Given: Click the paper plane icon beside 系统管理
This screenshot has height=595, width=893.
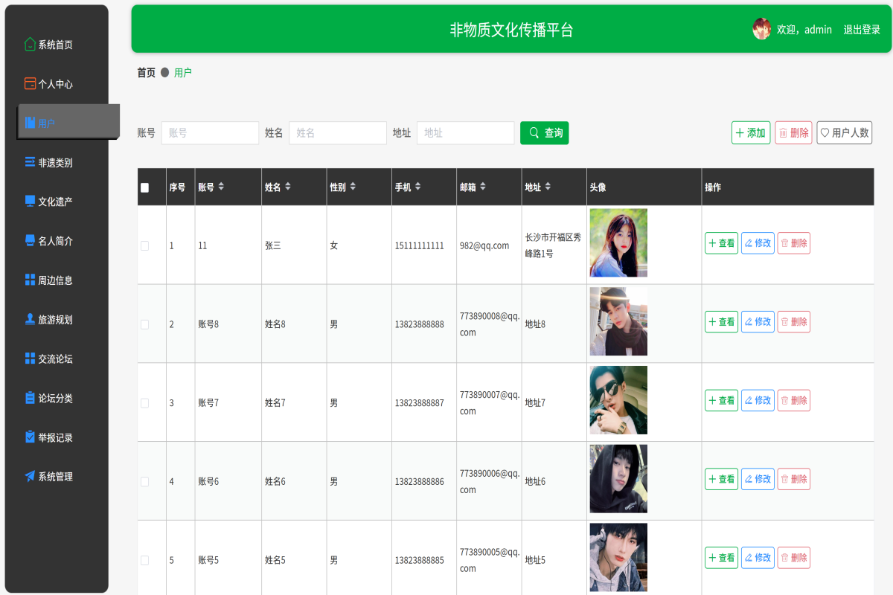Looking at the screenshot, I should click(30, 476).
